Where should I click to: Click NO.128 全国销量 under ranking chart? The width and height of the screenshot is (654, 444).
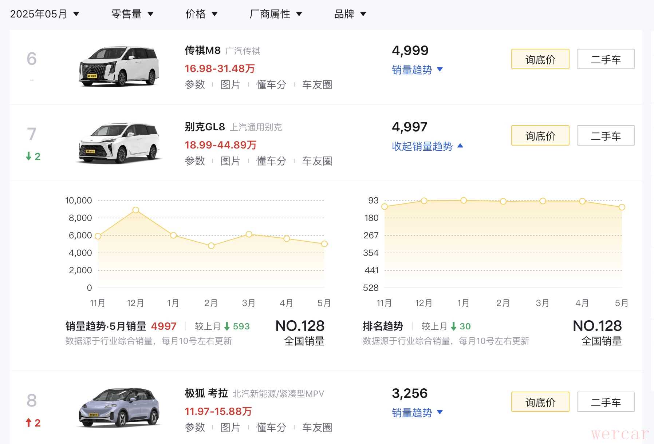[598, 332]
